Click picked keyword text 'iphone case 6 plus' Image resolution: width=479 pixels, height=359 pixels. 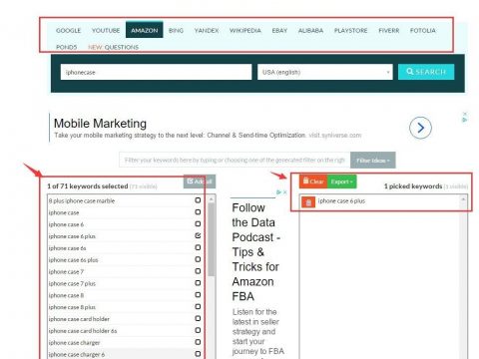[x=341, y=201]
